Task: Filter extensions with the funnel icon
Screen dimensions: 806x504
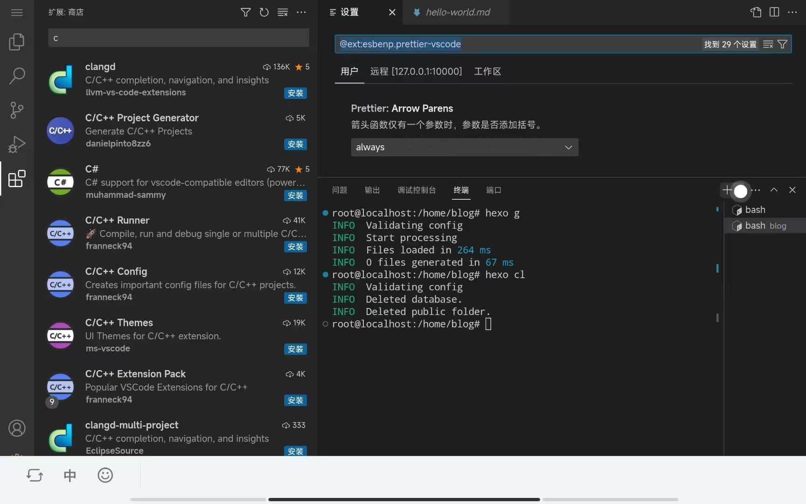Action: coord(245,12)
